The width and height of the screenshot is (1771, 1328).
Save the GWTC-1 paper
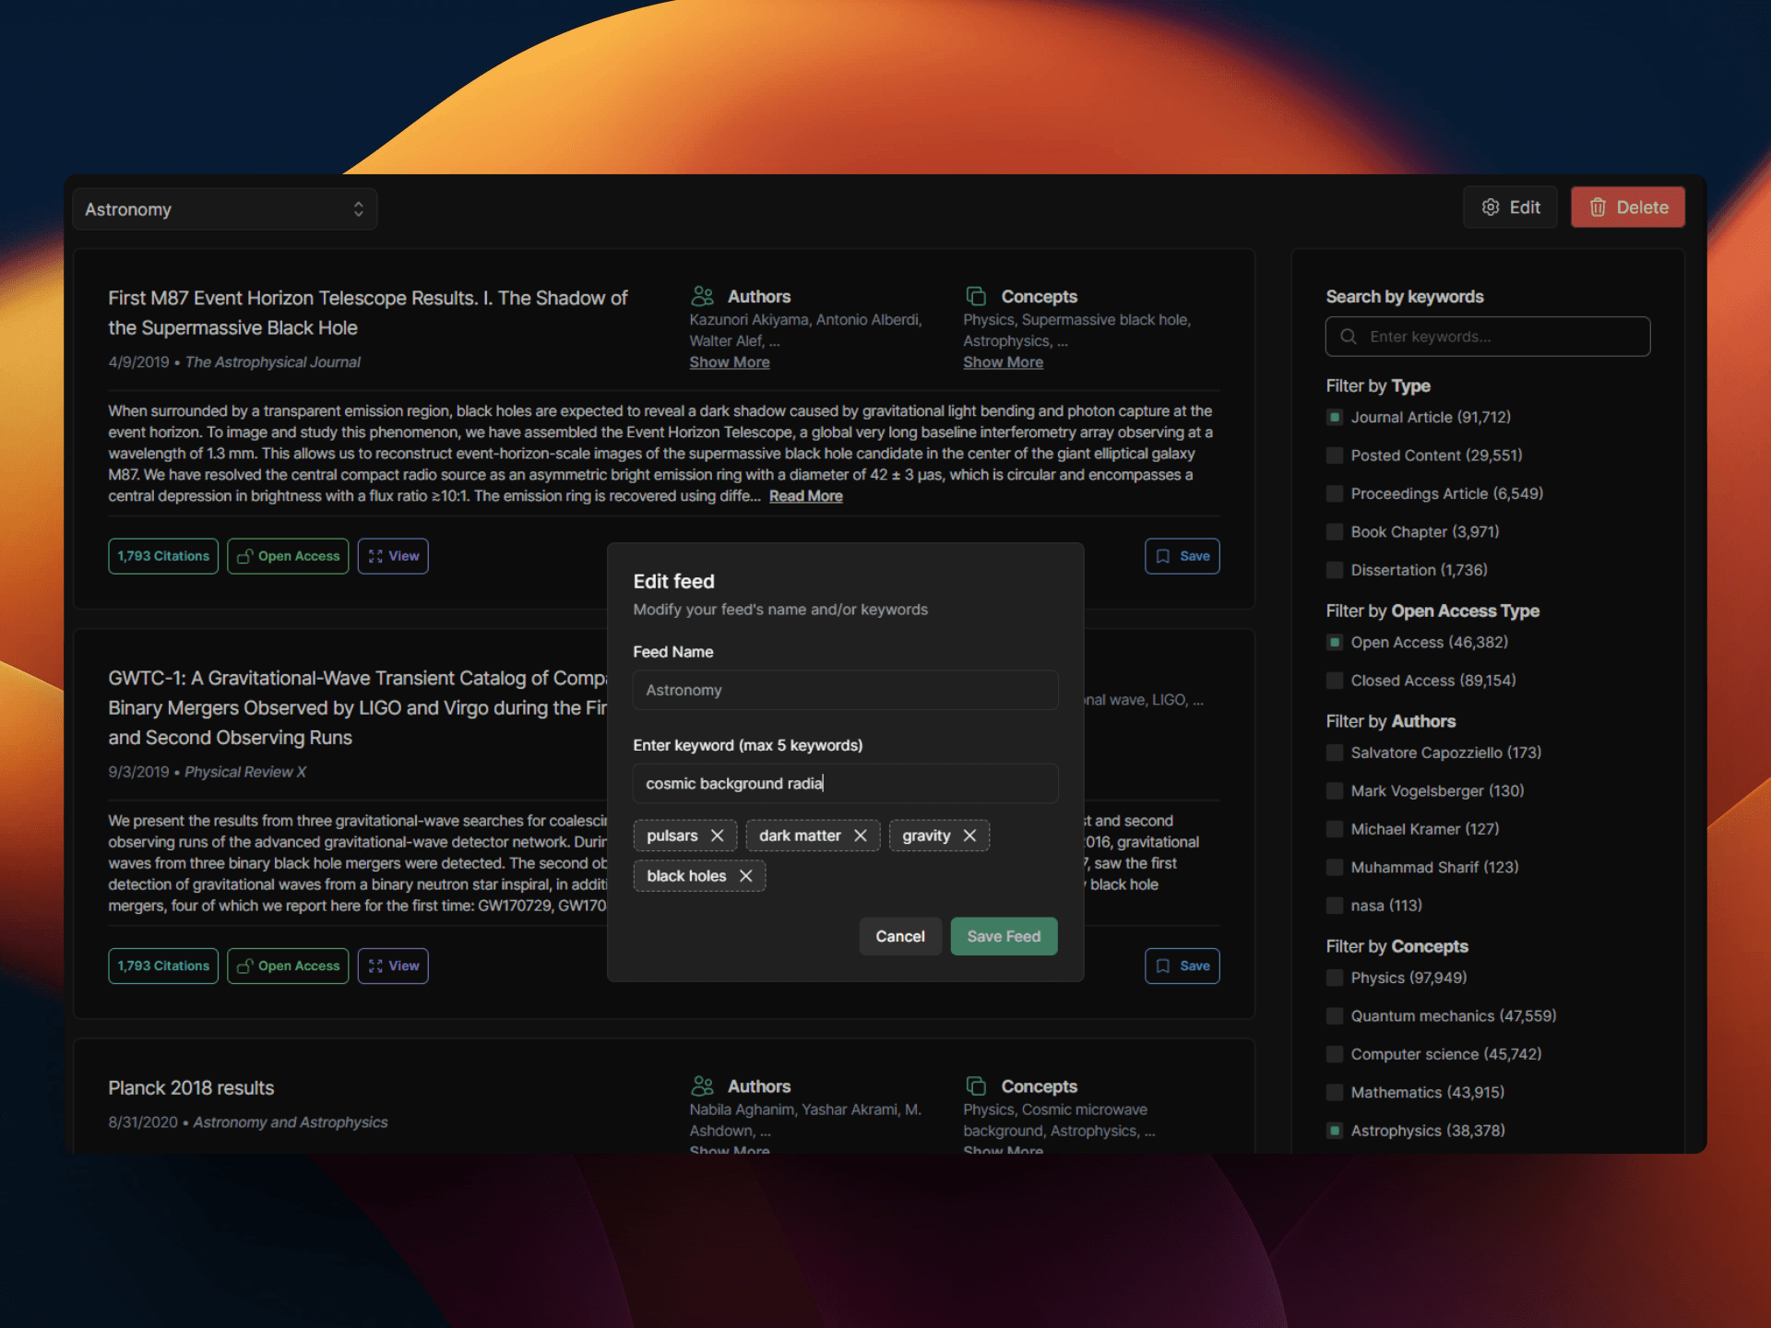point(1183,966)
